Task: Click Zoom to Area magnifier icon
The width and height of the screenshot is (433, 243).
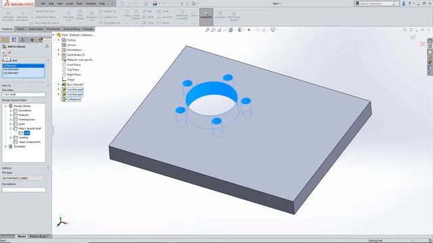Action: point(213,30)
